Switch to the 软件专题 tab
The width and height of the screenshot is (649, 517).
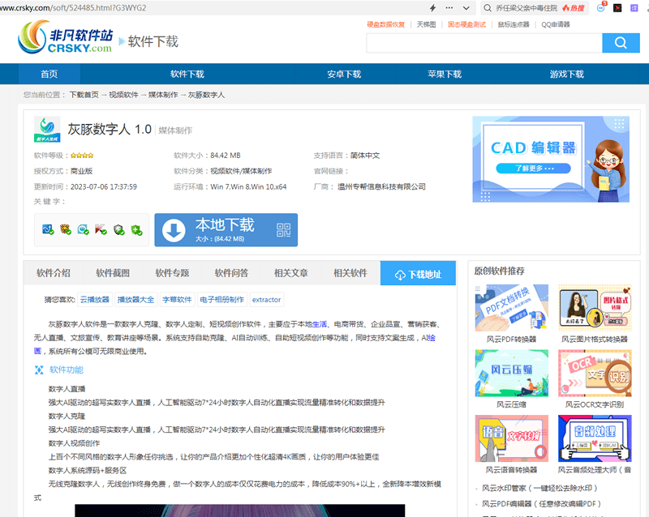coord(172,273)
